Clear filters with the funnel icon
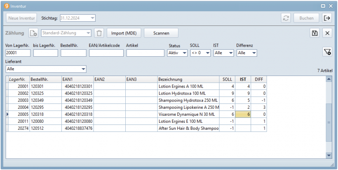This screenshot has height=170, width=338. pyautogui.click(x=327, y=51)
